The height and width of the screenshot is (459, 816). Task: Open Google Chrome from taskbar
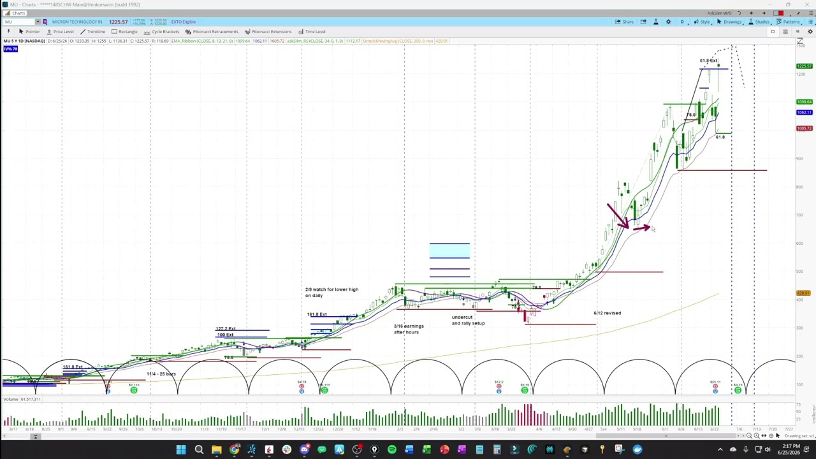[234, 450]
